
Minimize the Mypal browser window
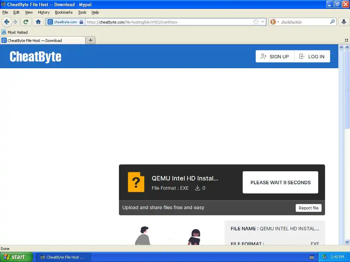coord(329,4)
